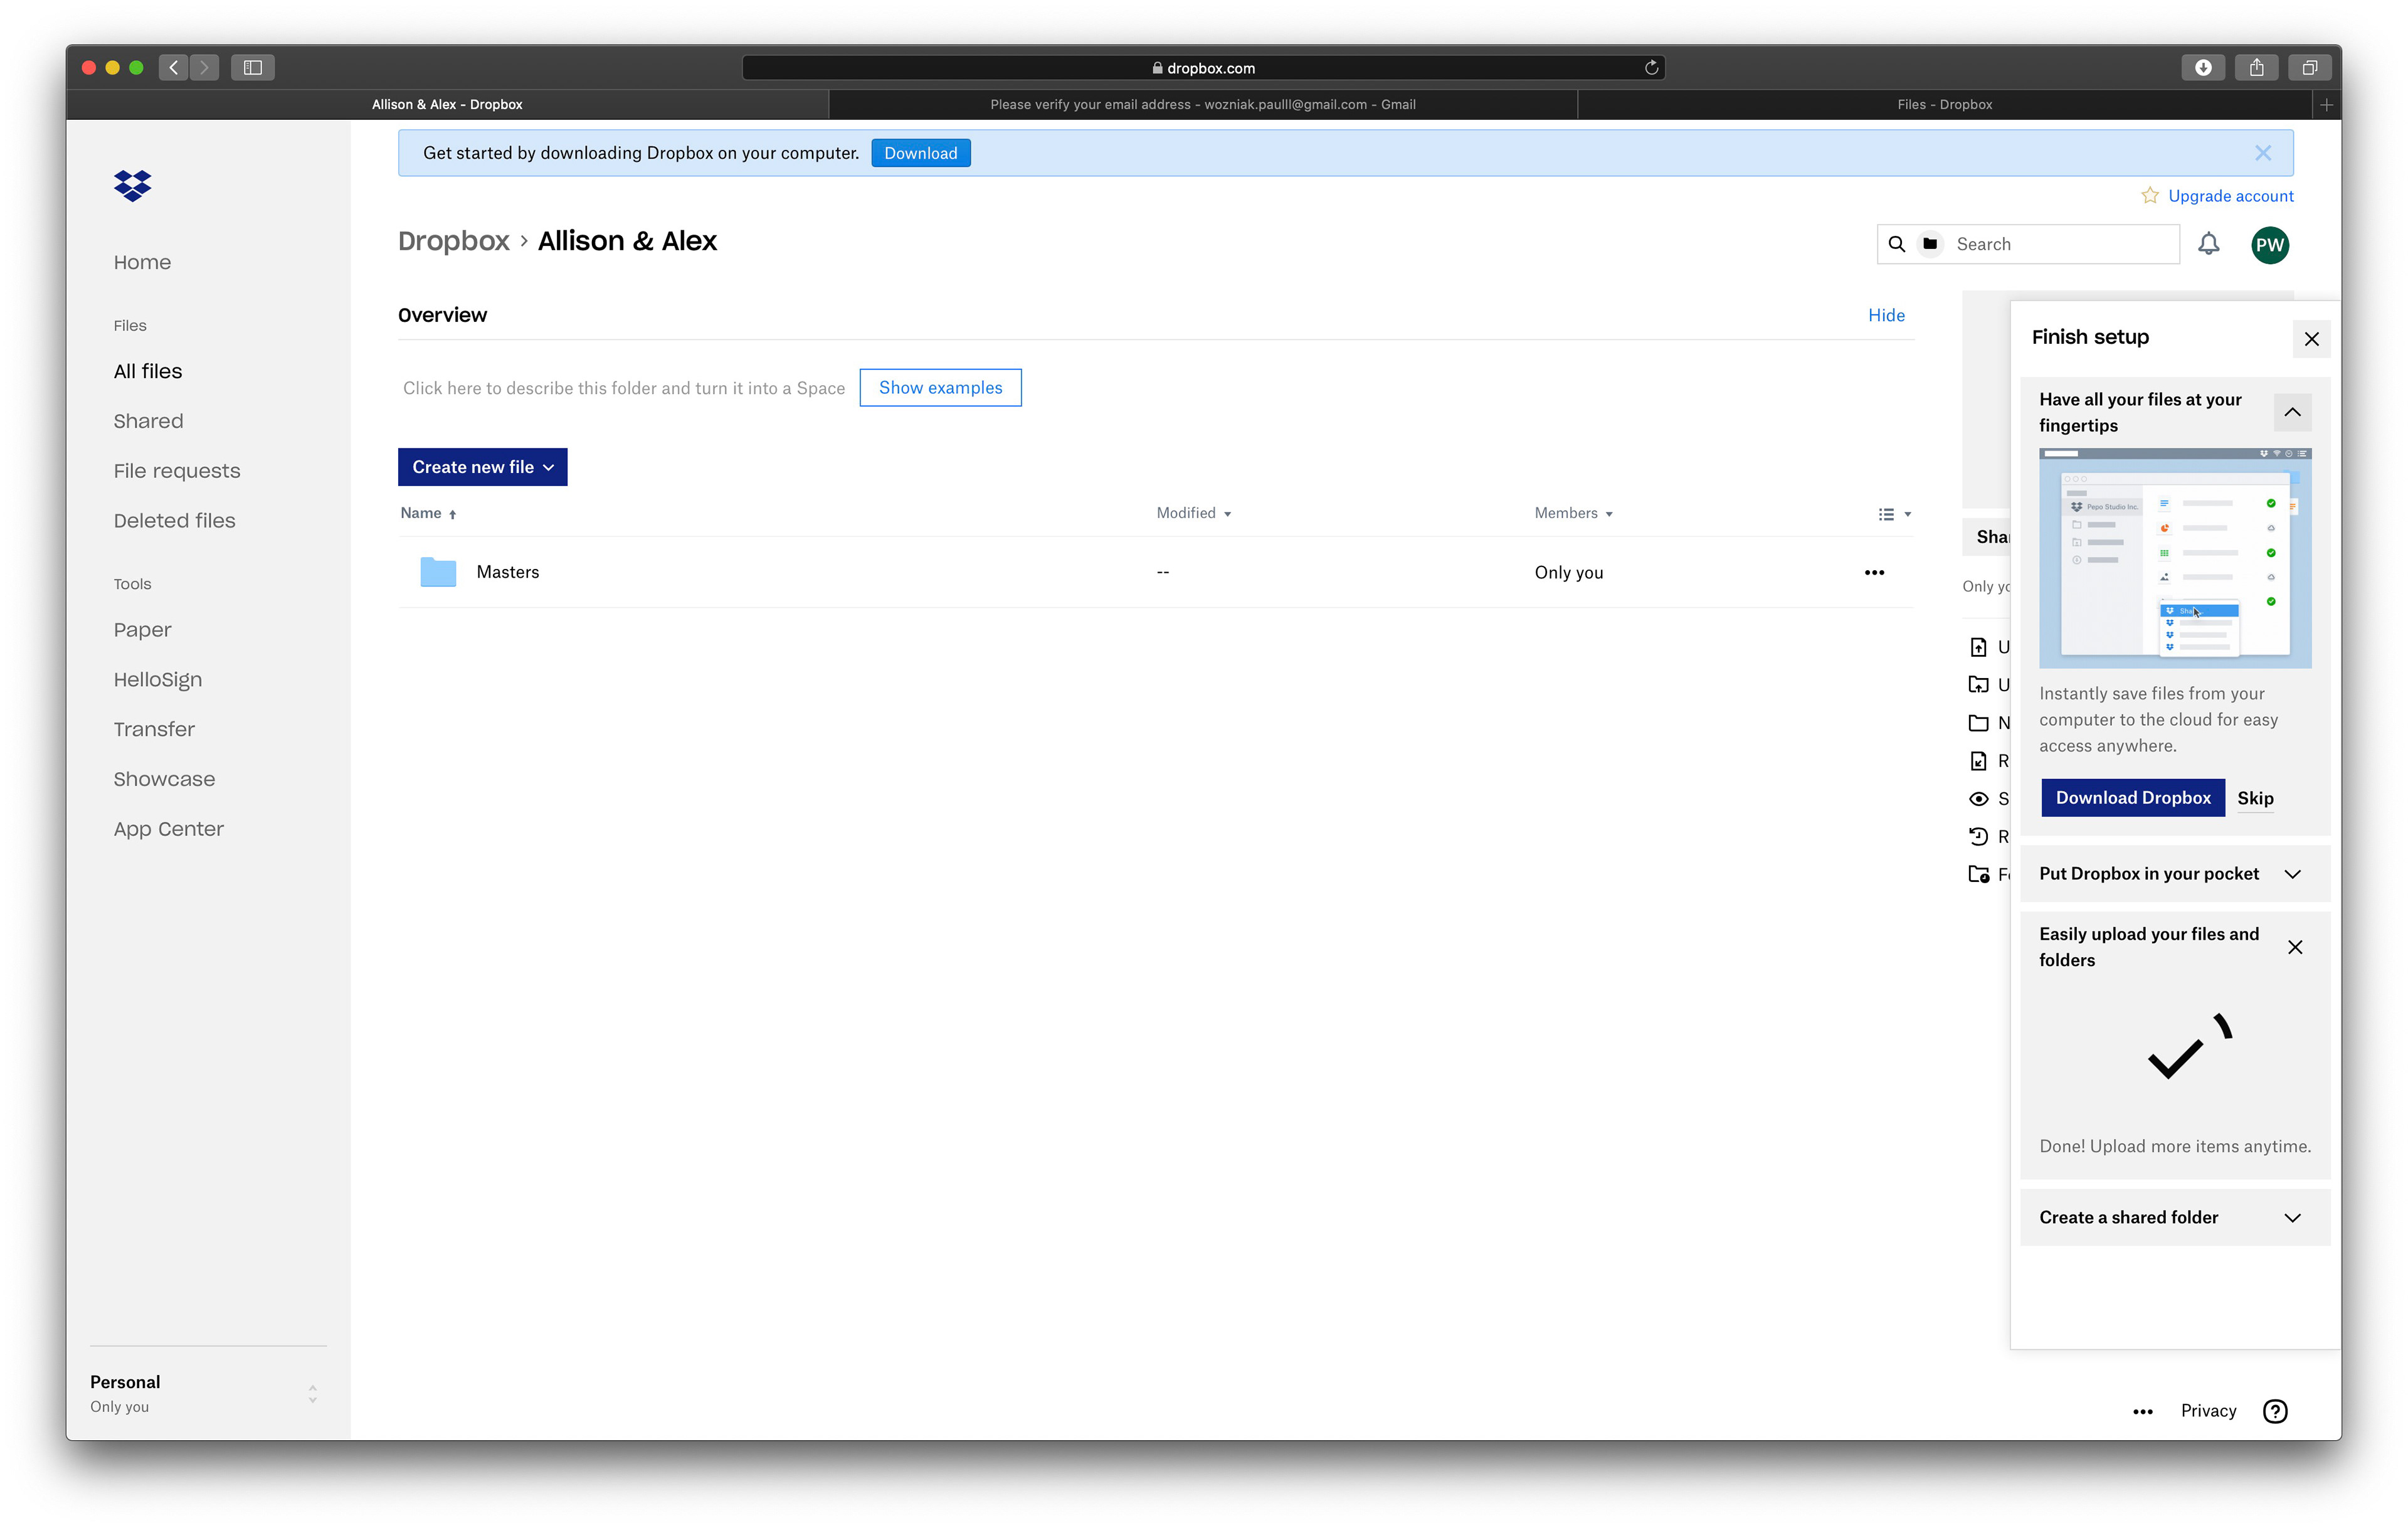The image size is (2408, 1528).
Task: Click the Hide overview link
Action: click(1885, 315)
